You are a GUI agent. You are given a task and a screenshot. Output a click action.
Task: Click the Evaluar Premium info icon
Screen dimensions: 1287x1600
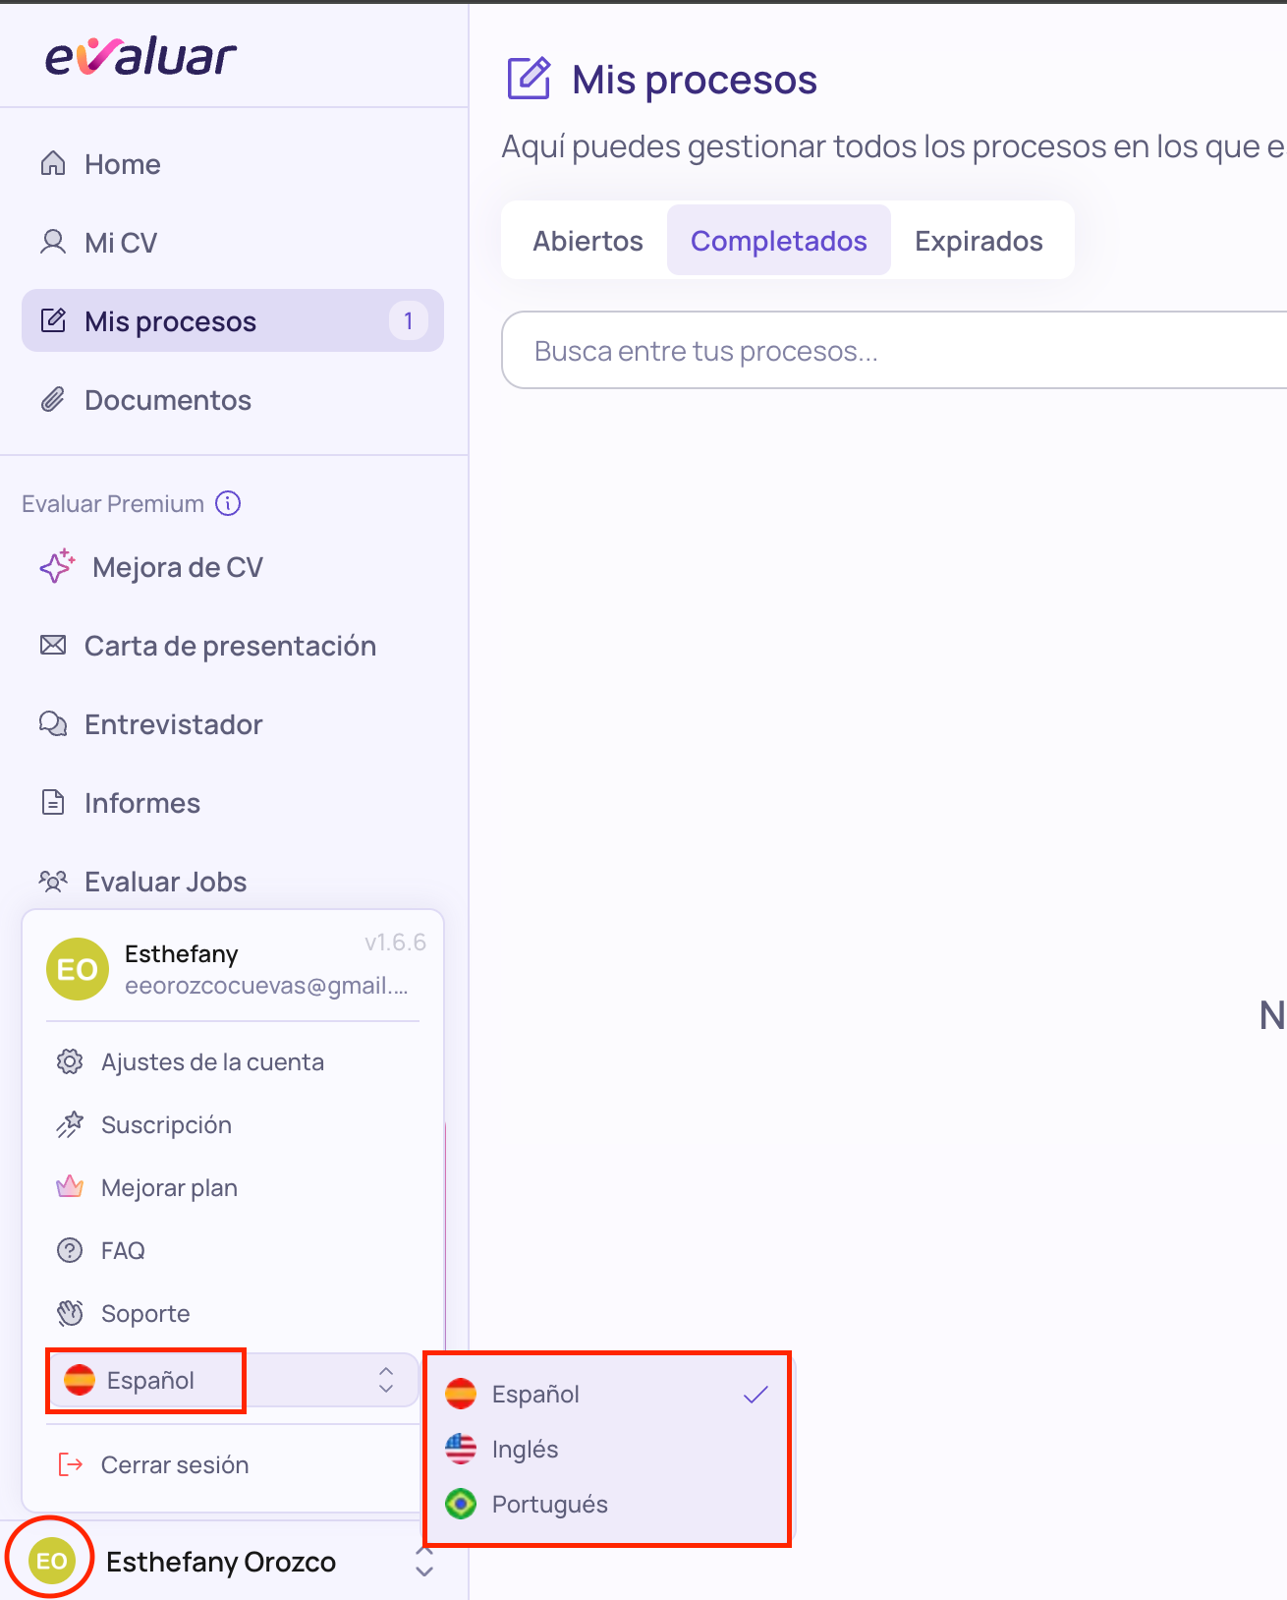pyautogui.click(x=228, y=503)
